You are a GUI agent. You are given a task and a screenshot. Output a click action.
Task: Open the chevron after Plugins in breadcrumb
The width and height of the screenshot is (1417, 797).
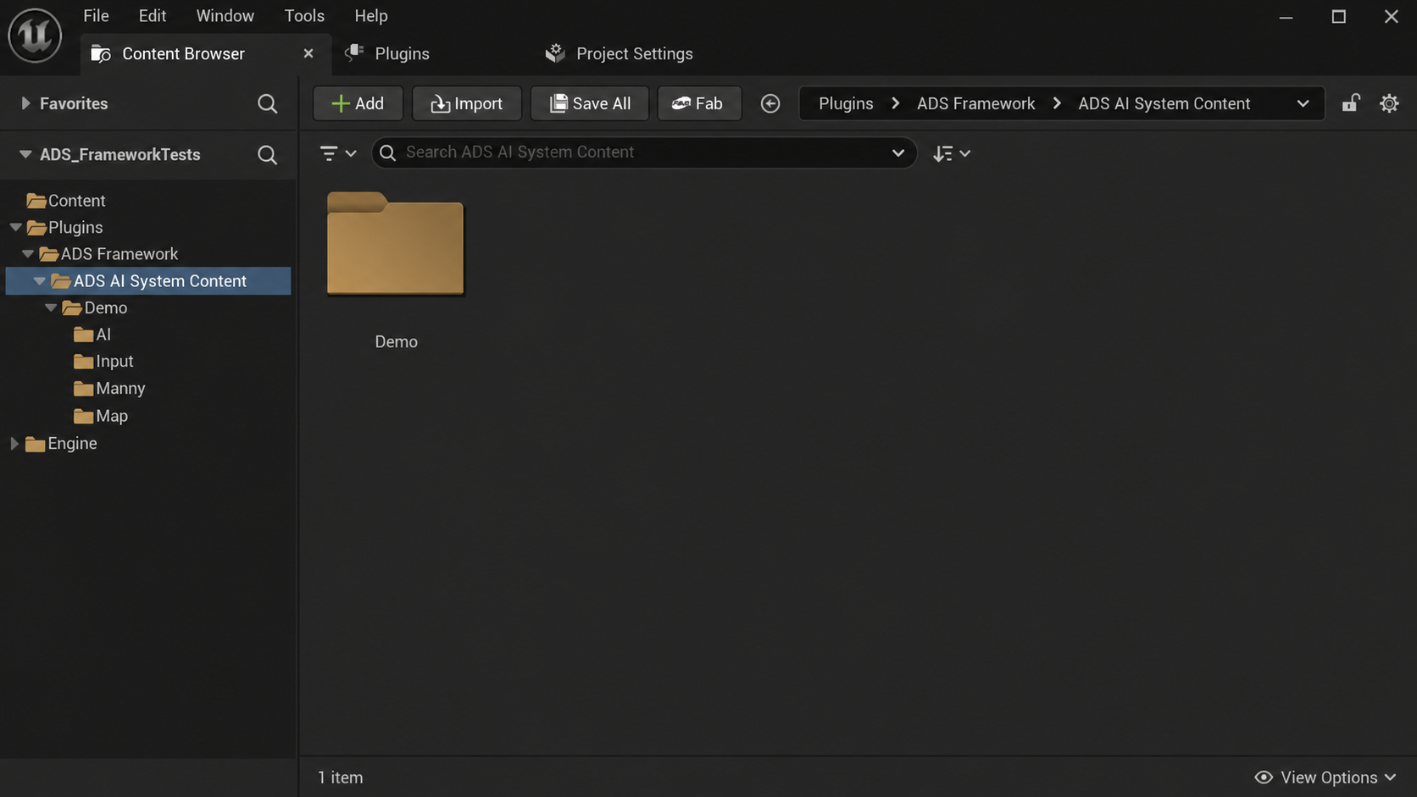coord(896,103)
